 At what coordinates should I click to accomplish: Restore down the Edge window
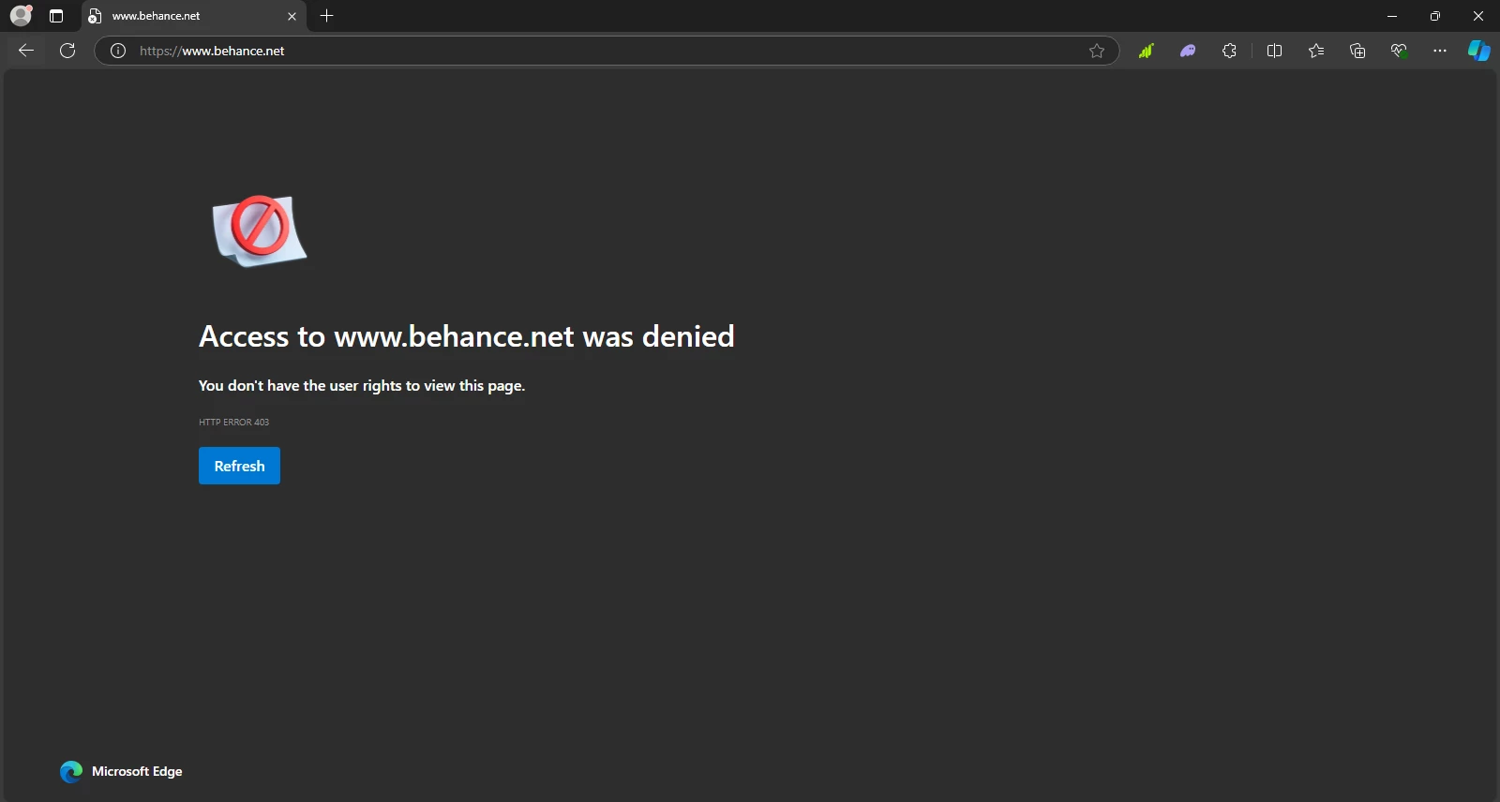(x=1435, y=16)
